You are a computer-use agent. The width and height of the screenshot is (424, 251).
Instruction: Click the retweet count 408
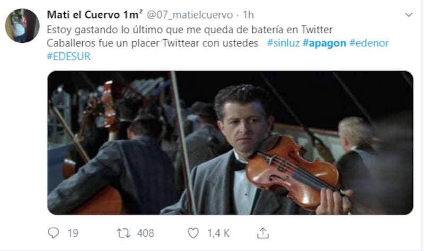pos(145,233)
